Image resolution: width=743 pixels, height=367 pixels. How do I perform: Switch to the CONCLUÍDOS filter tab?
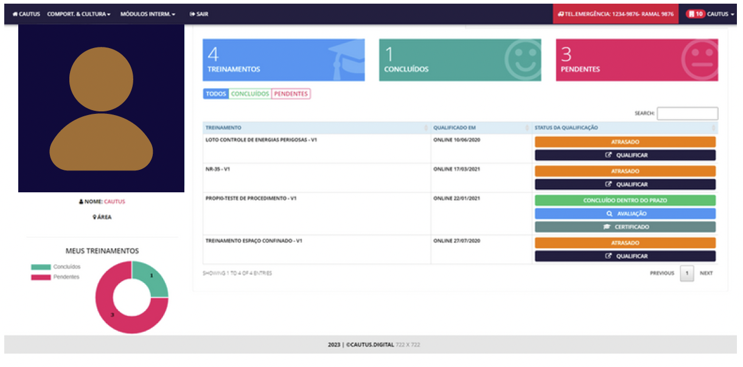pyautogui.click(x=249, y=94)
